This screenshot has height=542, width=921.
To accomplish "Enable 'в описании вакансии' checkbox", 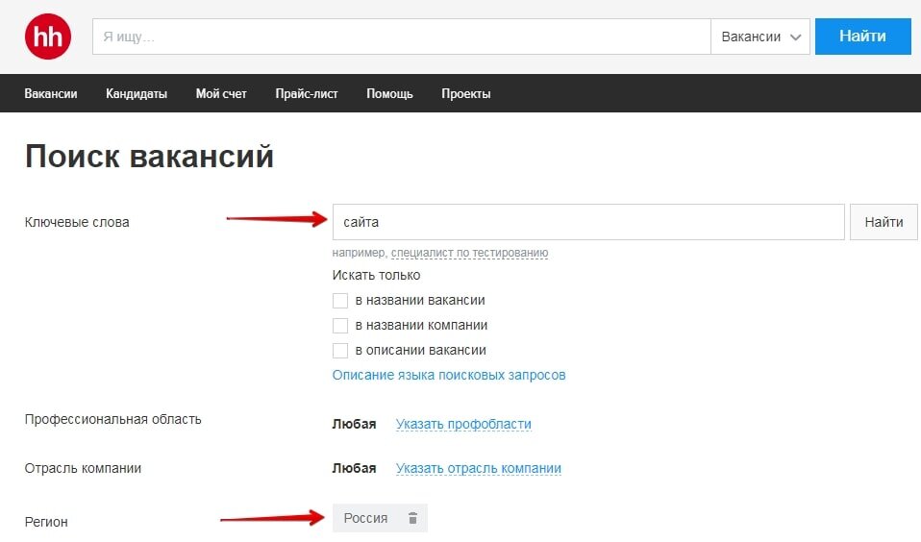I will (x=340, y=351).
